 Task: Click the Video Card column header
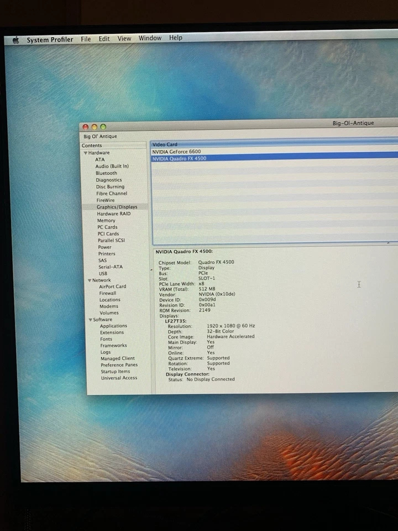click(275, 144)
